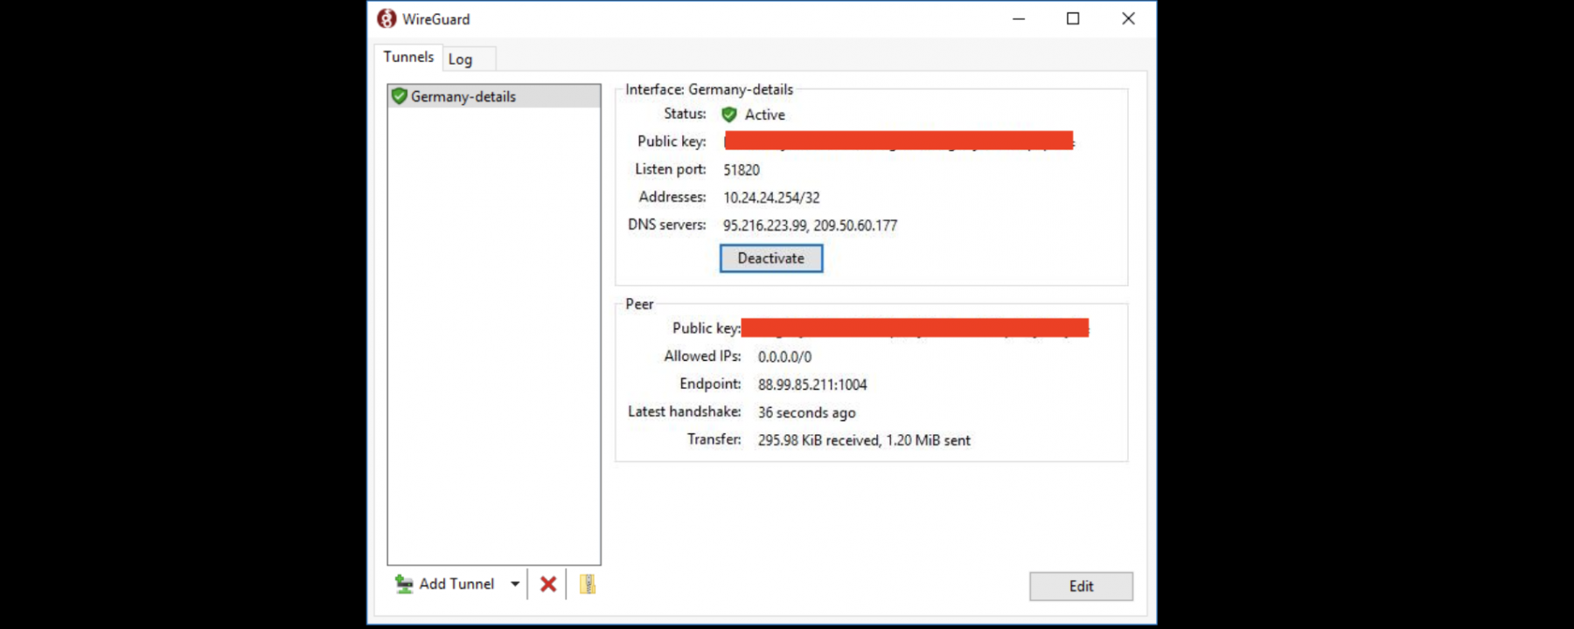
Task: Click listen port value 51820
Action: (x=742, y=169)
